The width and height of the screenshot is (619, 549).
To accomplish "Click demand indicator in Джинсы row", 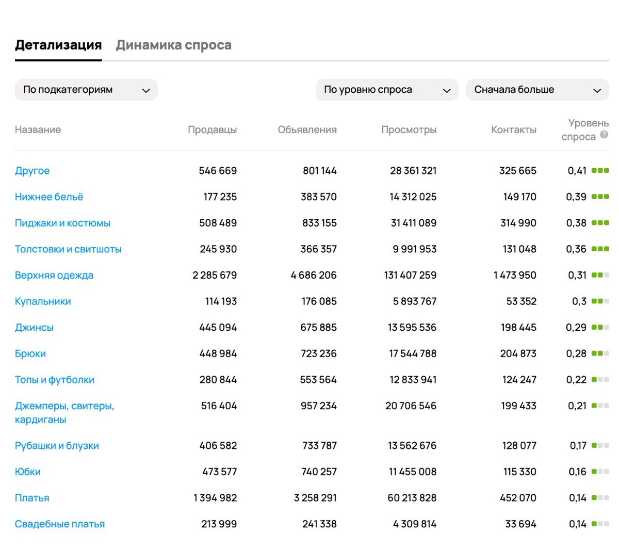I will [x=600, y=327].
